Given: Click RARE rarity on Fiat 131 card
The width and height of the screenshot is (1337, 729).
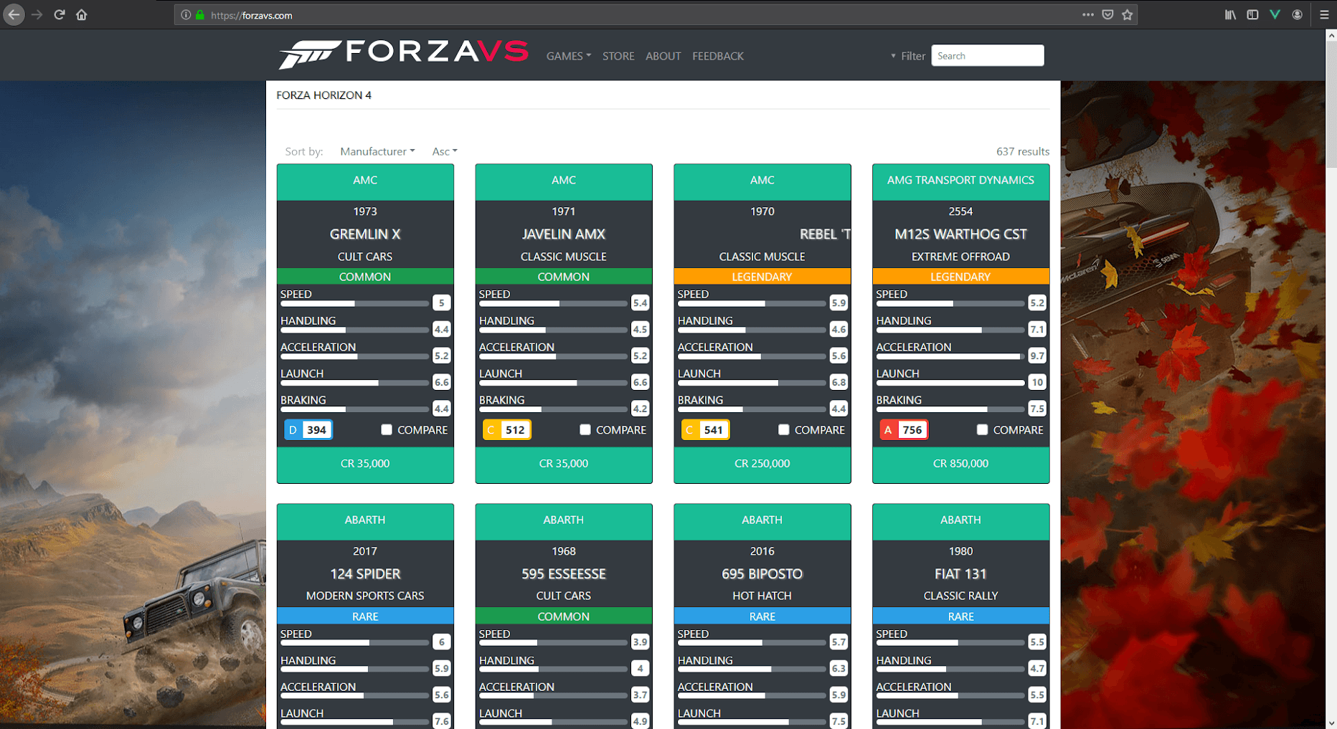Looking at the screenshot, I should tap(961, 616).
